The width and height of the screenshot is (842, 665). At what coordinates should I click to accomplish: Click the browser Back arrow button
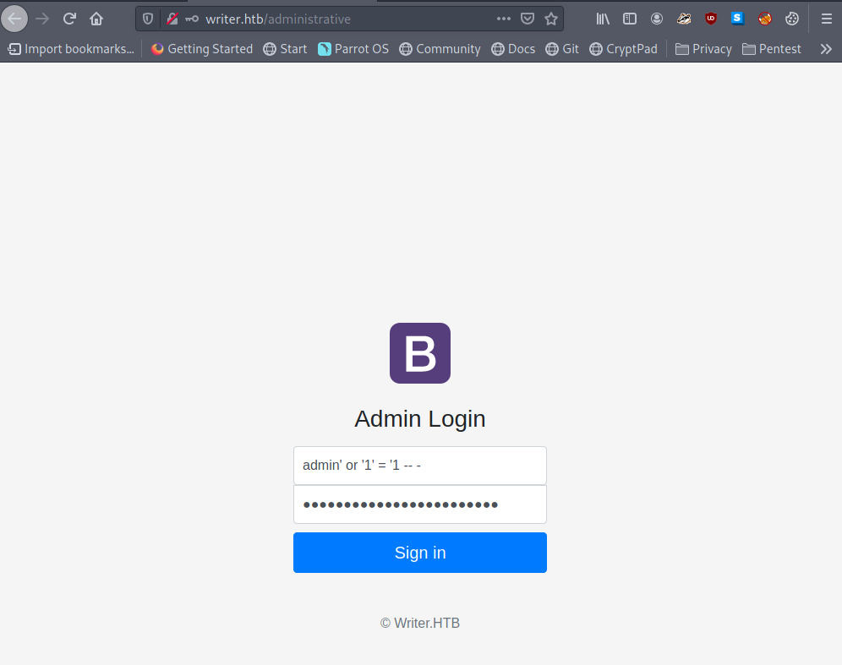pos(15,19)
